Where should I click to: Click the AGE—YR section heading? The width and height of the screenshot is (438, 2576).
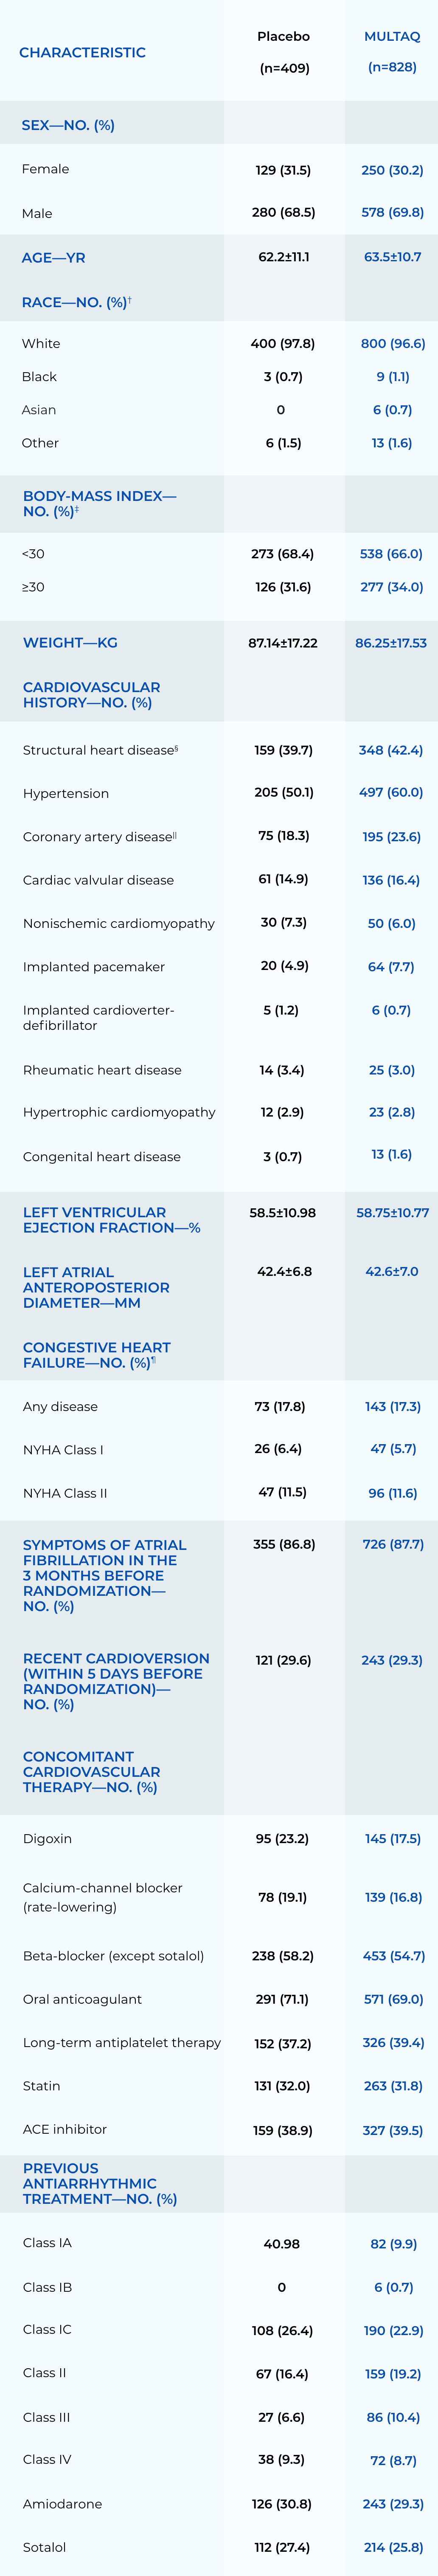pyautogui.click(x=53, y=257)
